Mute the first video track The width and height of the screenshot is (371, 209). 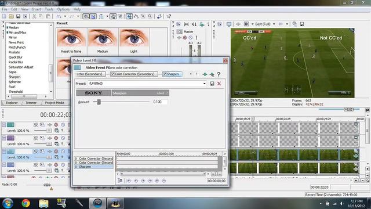(x=63, y=125)
